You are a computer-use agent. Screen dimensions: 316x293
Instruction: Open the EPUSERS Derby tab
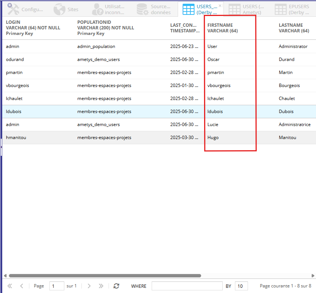(293, 9)
